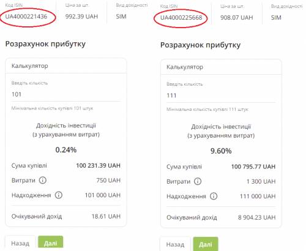The width and height of the screenshot is (306, 251).
Task: Click the left Калькулятор panel header
Action: point(66,66)
